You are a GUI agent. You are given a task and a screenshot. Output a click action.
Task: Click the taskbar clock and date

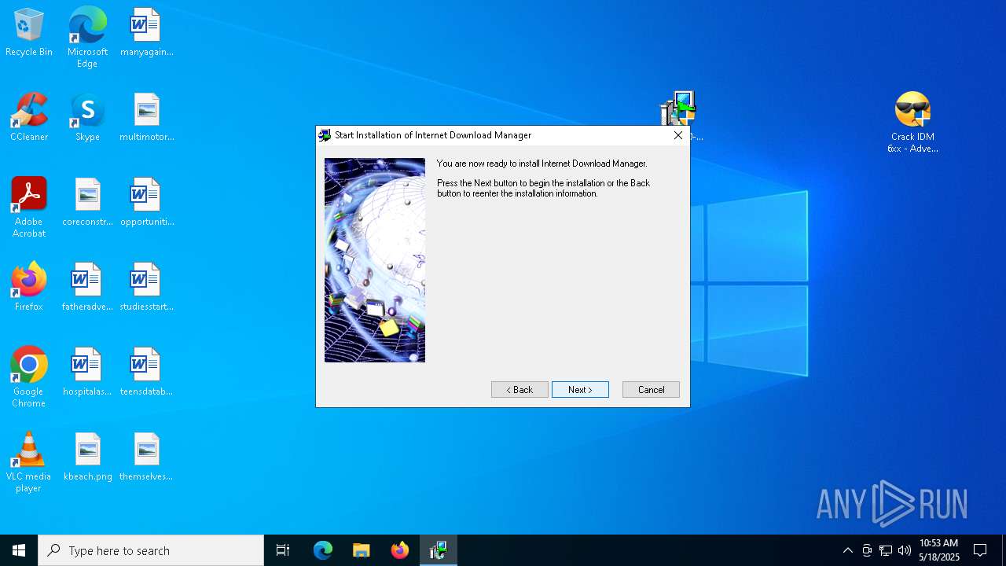939,550
